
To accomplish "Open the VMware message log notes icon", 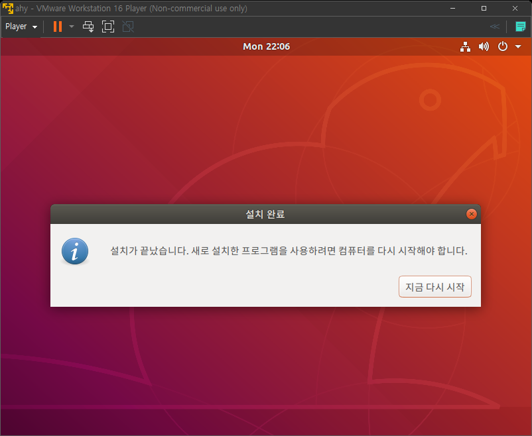I will click(x=521, y=27).
